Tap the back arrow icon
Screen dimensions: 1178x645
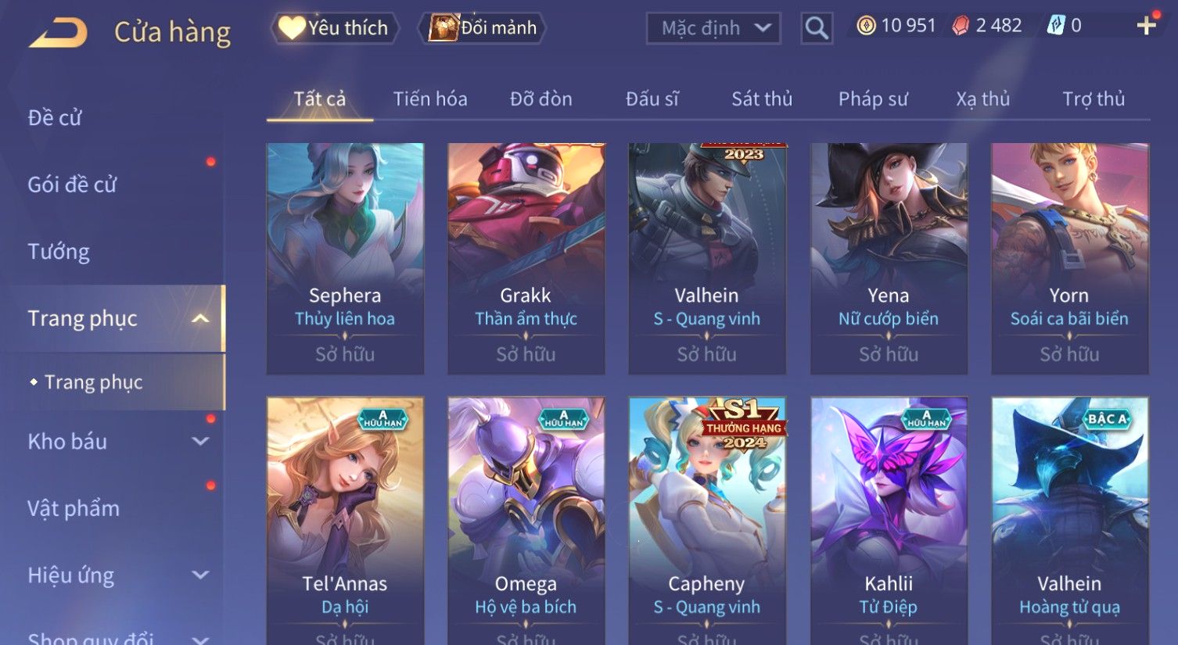[x=58, y=33]
